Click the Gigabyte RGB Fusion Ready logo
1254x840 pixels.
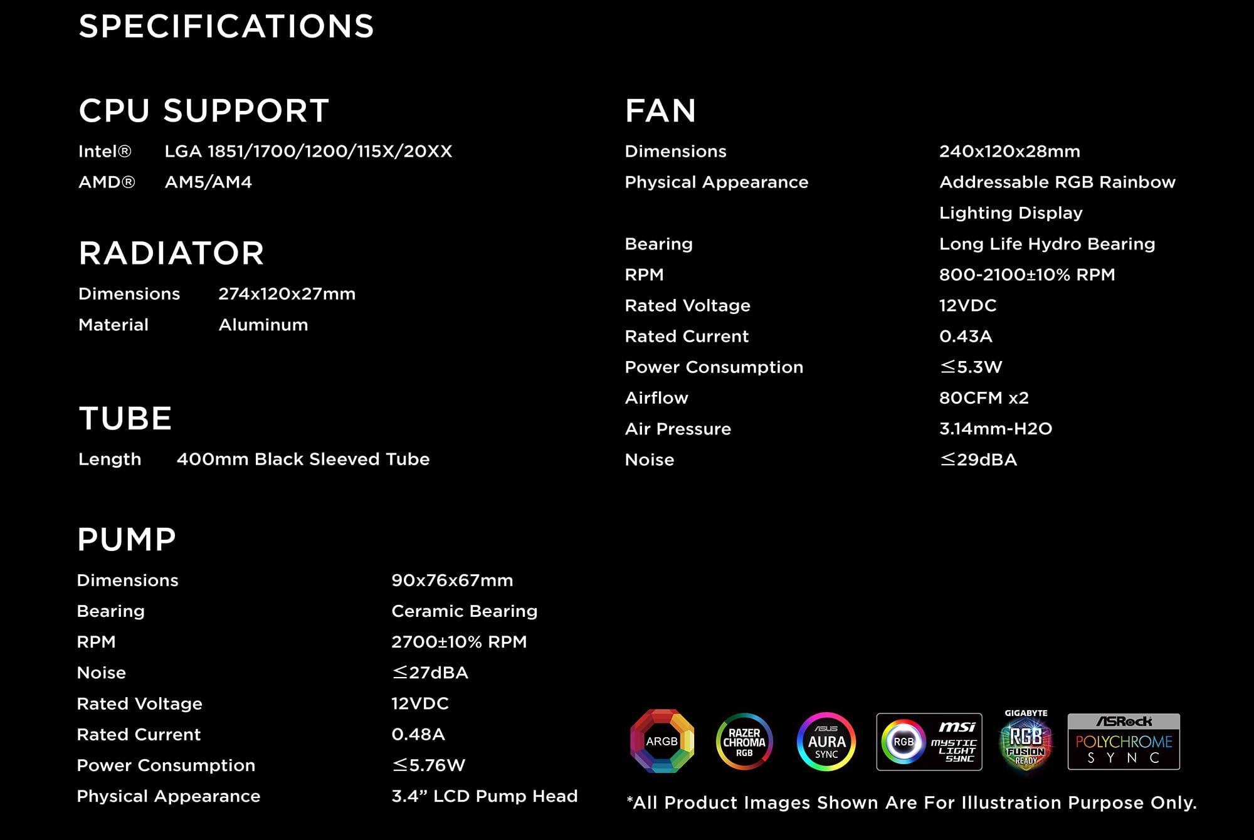[1026, 740]
